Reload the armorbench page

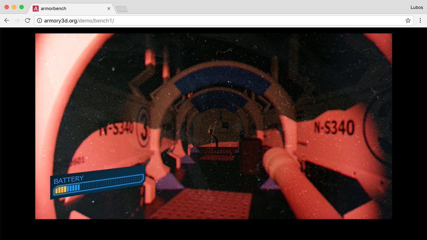(x=27, y=21)
